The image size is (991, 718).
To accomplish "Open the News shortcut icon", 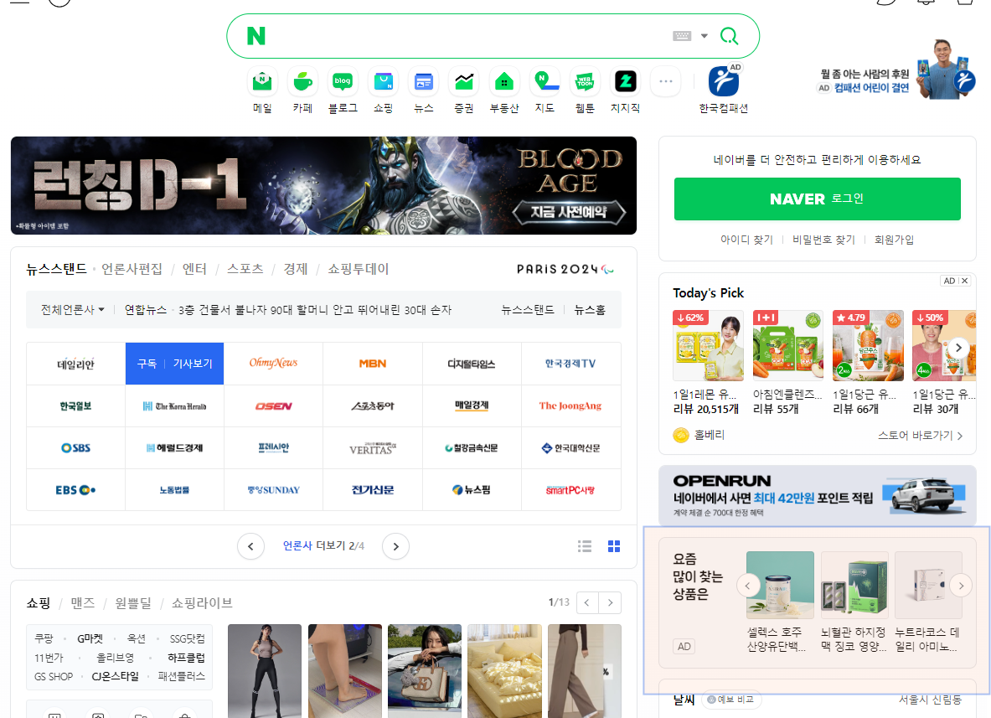I will point(423,81).
